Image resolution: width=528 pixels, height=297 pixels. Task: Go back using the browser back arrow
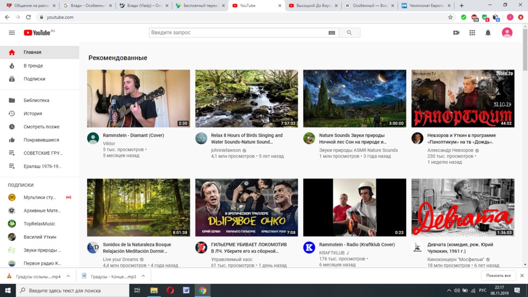click(x=7, y=17)
